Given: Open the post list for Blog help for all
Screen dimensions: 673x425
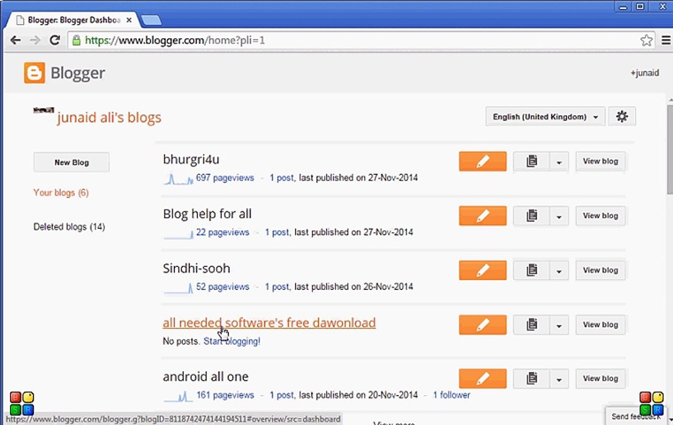Looking at the screenshot, I should 531,215.
